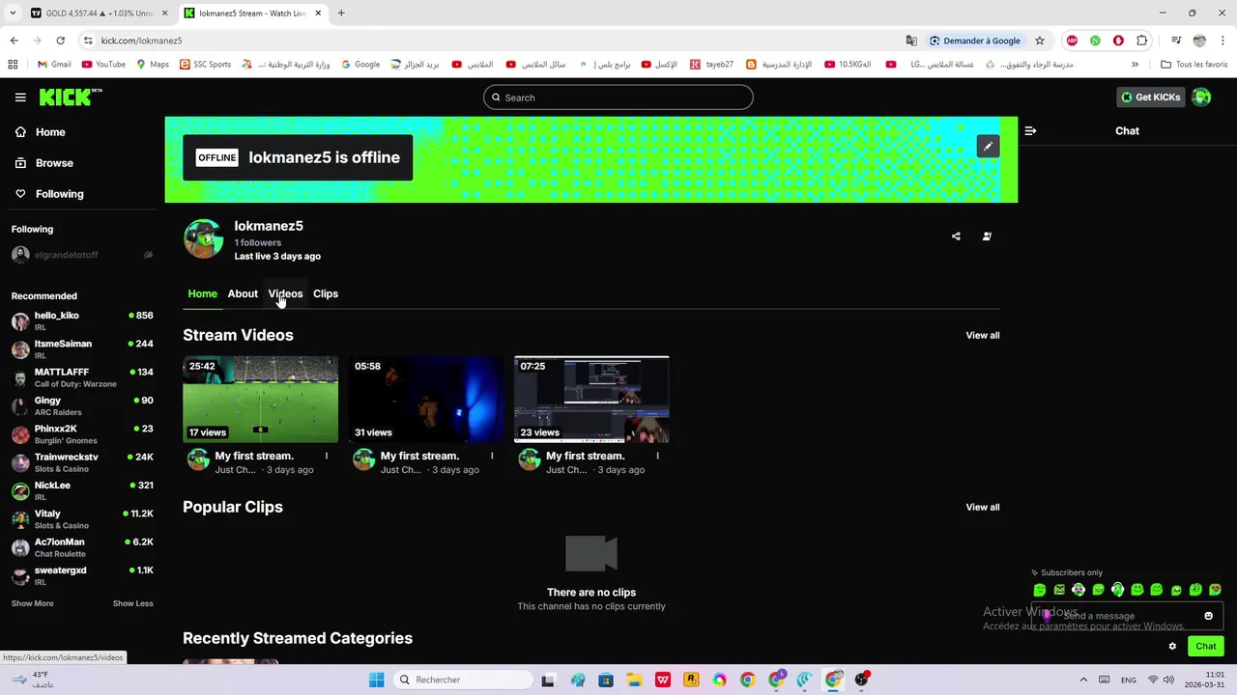Switch to the About tab

[x=243, y=293]
